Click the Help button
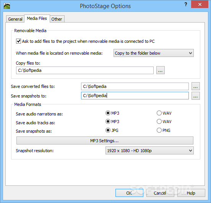 coord(191,193)
